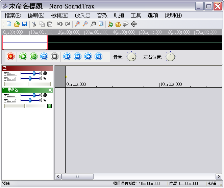The image size is (224, 188).
Task: Open the 說明(H) menu
Action: (x=173, y=15)
